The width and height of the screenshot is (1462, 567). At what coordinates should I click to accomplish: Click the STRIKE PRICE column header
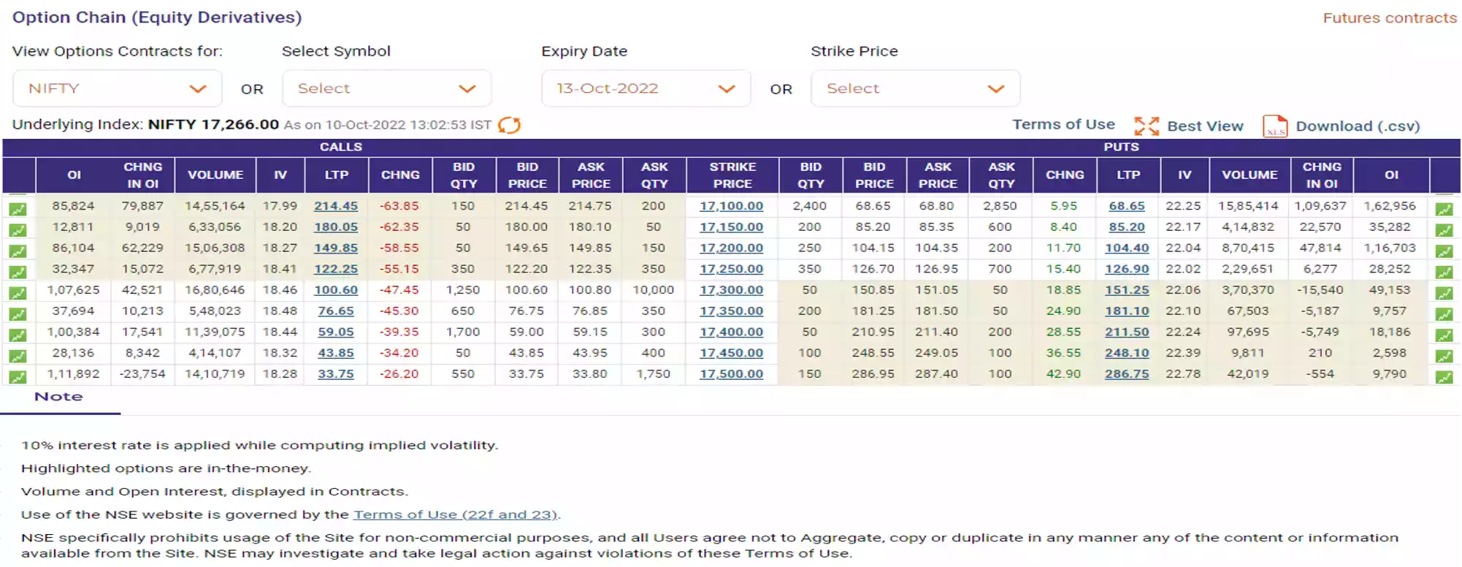(732, 175)
